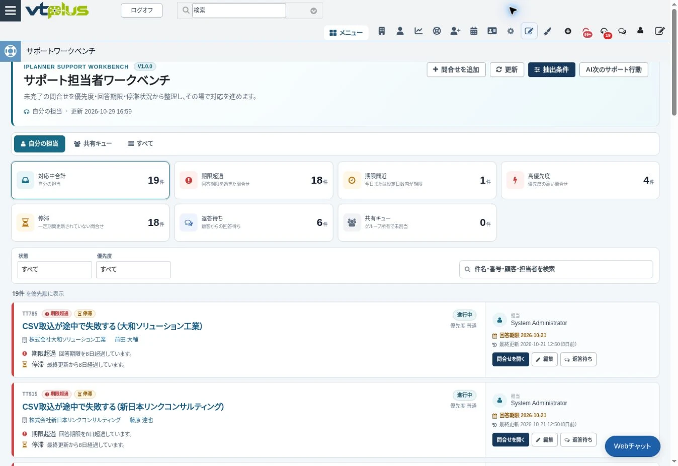Viewport: 678px width, 466px height.
Task: Click the 問合せを追加 button
Action: point(456,70)
